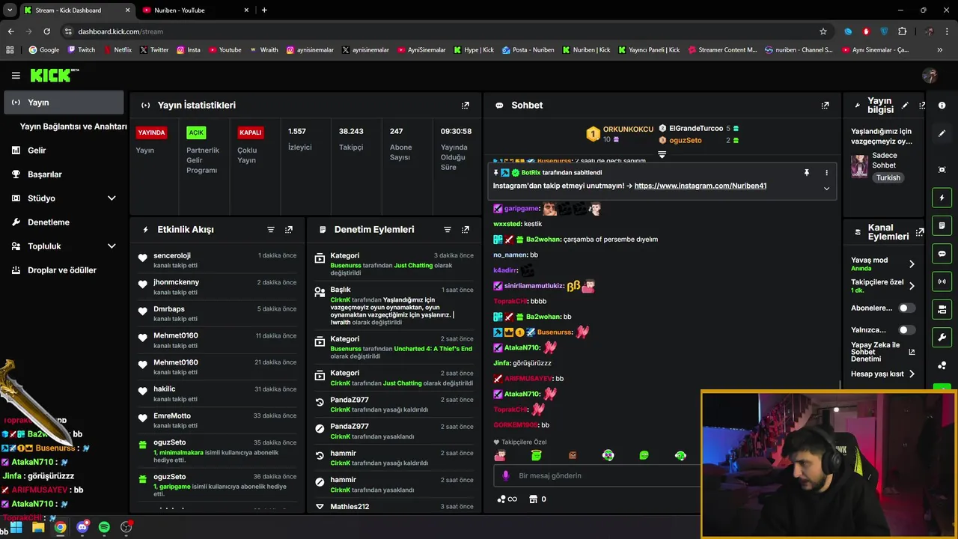Click the KICK logo

coord(54,75)
